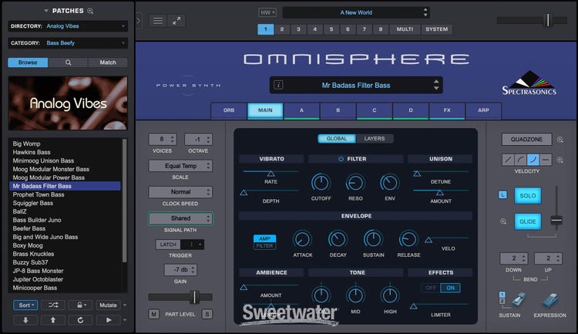Select Prophet Town Bass in the patch list
The width and height of the screenshot is (578, 334).
(x=39, y=194)
